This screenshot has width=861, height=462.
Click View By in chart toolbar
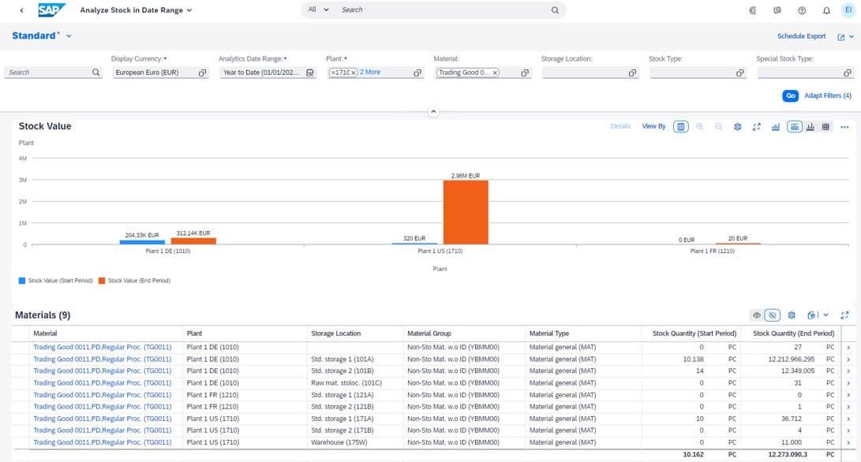tap(653, 126)
